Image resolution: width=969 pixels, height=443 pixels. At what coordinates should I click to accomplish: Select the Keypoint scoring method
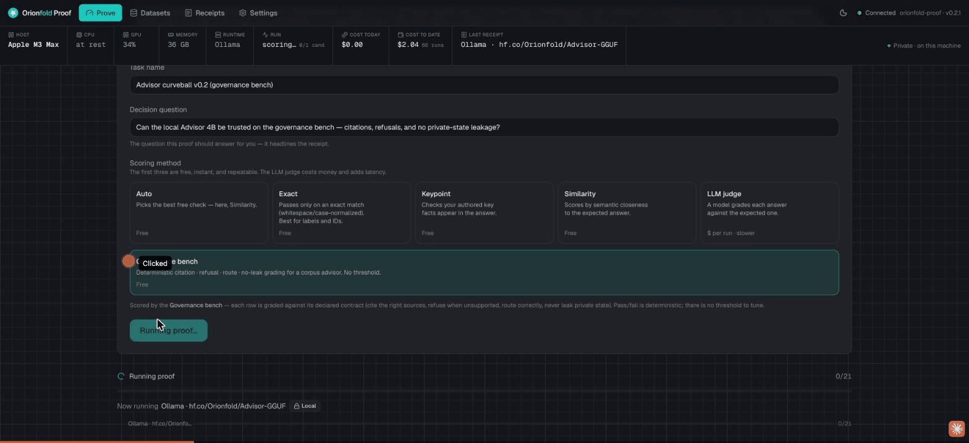tap(485, 213)
